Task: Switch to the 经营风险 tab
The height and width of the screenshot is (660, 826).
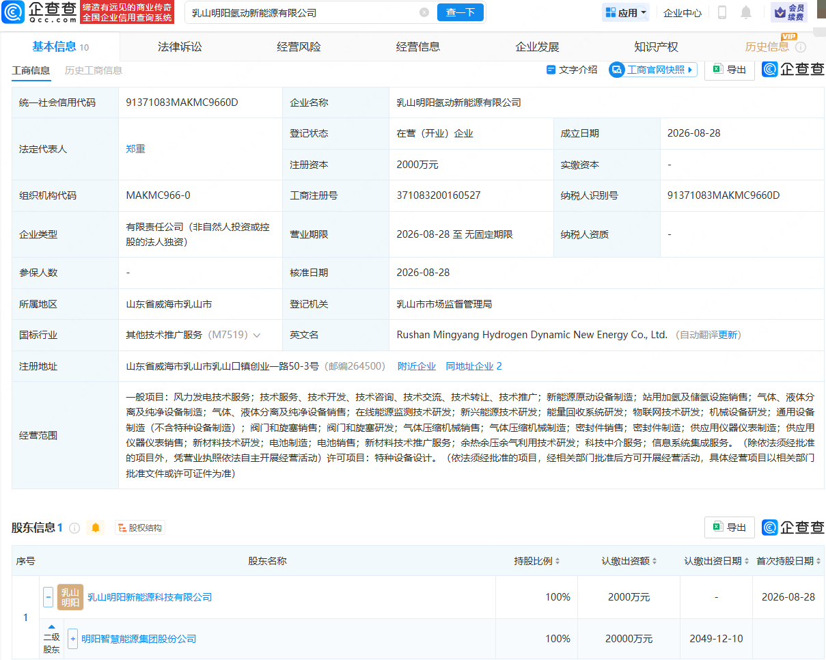Action: coord(299,46)
